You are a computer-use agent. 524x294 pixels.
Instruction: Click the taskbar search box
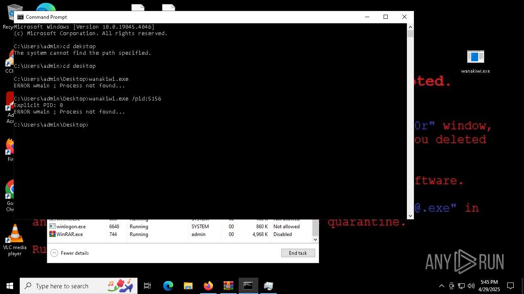pyautogui.click(x=79, y=286)
